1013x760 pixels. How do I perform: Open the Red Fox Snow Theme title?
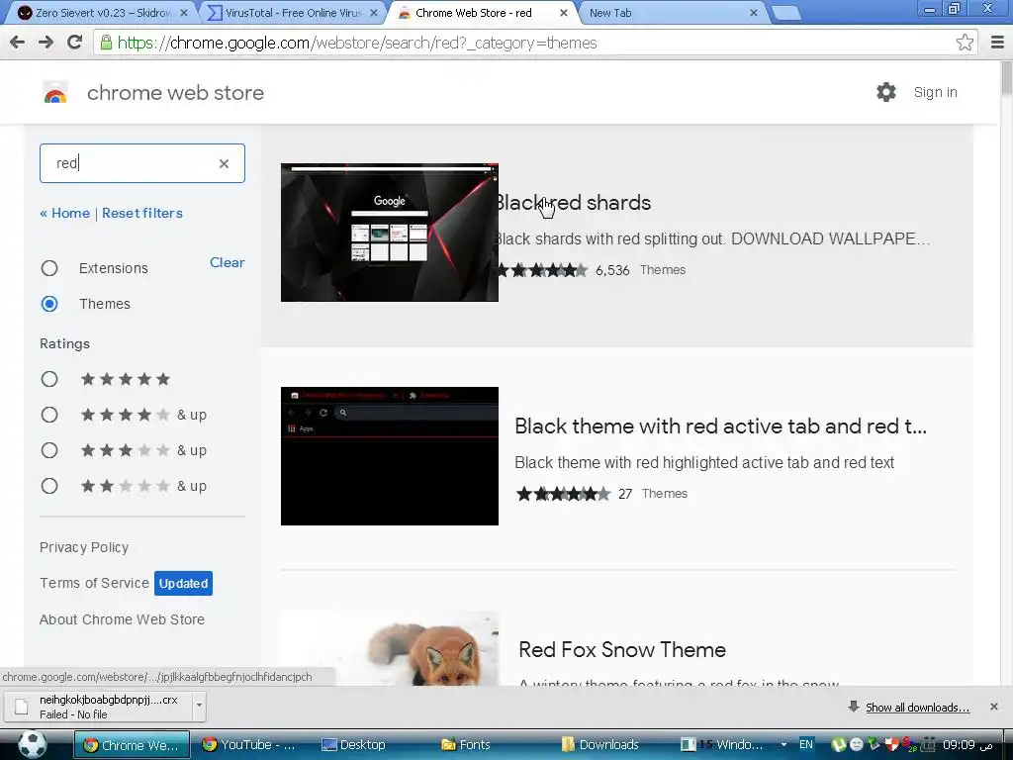[x=622, y=649]
